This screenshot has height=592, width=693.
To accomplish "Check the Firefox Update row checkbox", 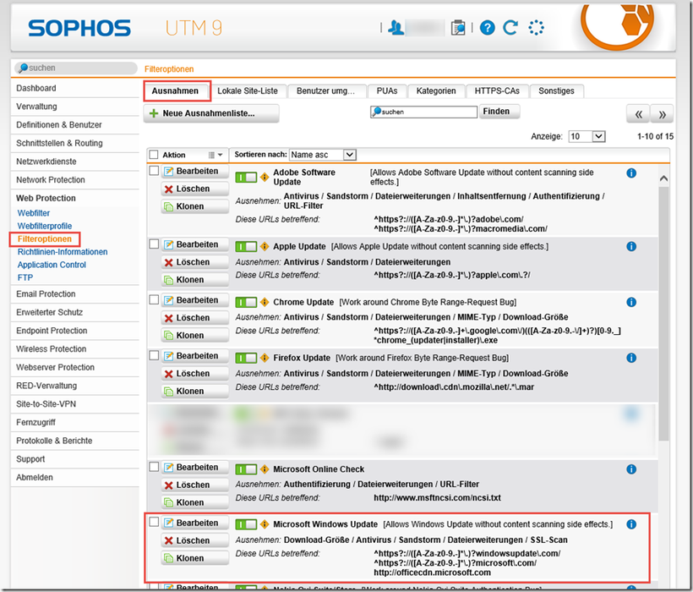I will tap(154, 355).
